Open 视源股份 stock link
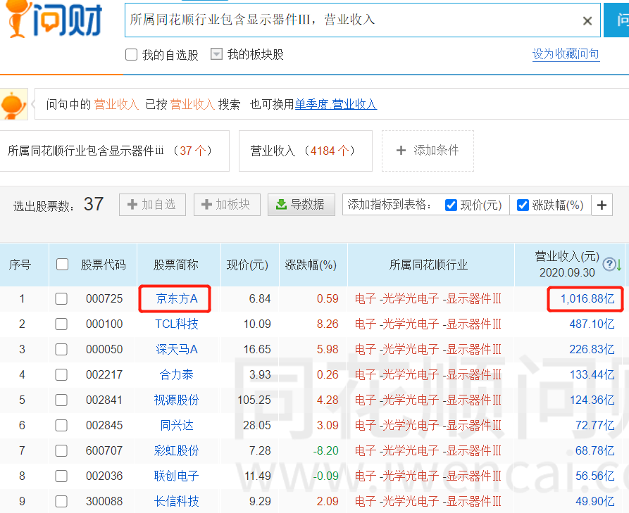This screenshot has height=513, width=629. 177,400
